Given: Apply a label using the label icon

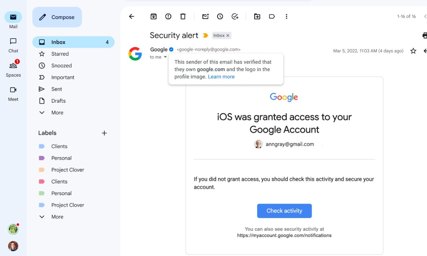Looking at the screenshot, I should (272, 16).
